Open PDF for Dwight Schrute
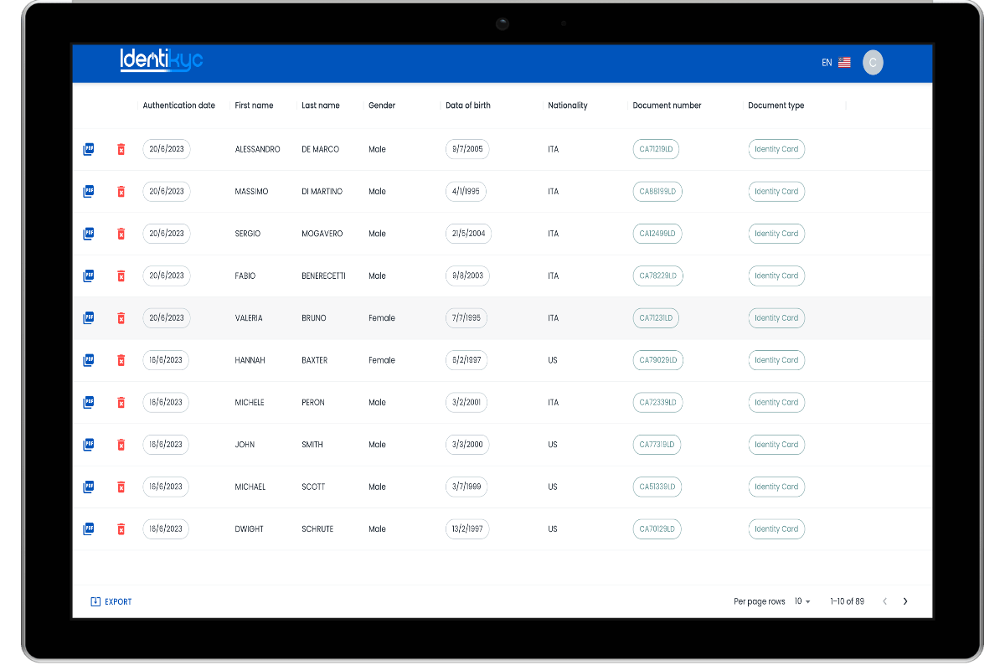The width and height of the screenshot is (1005, 670). tap(89, 529)
